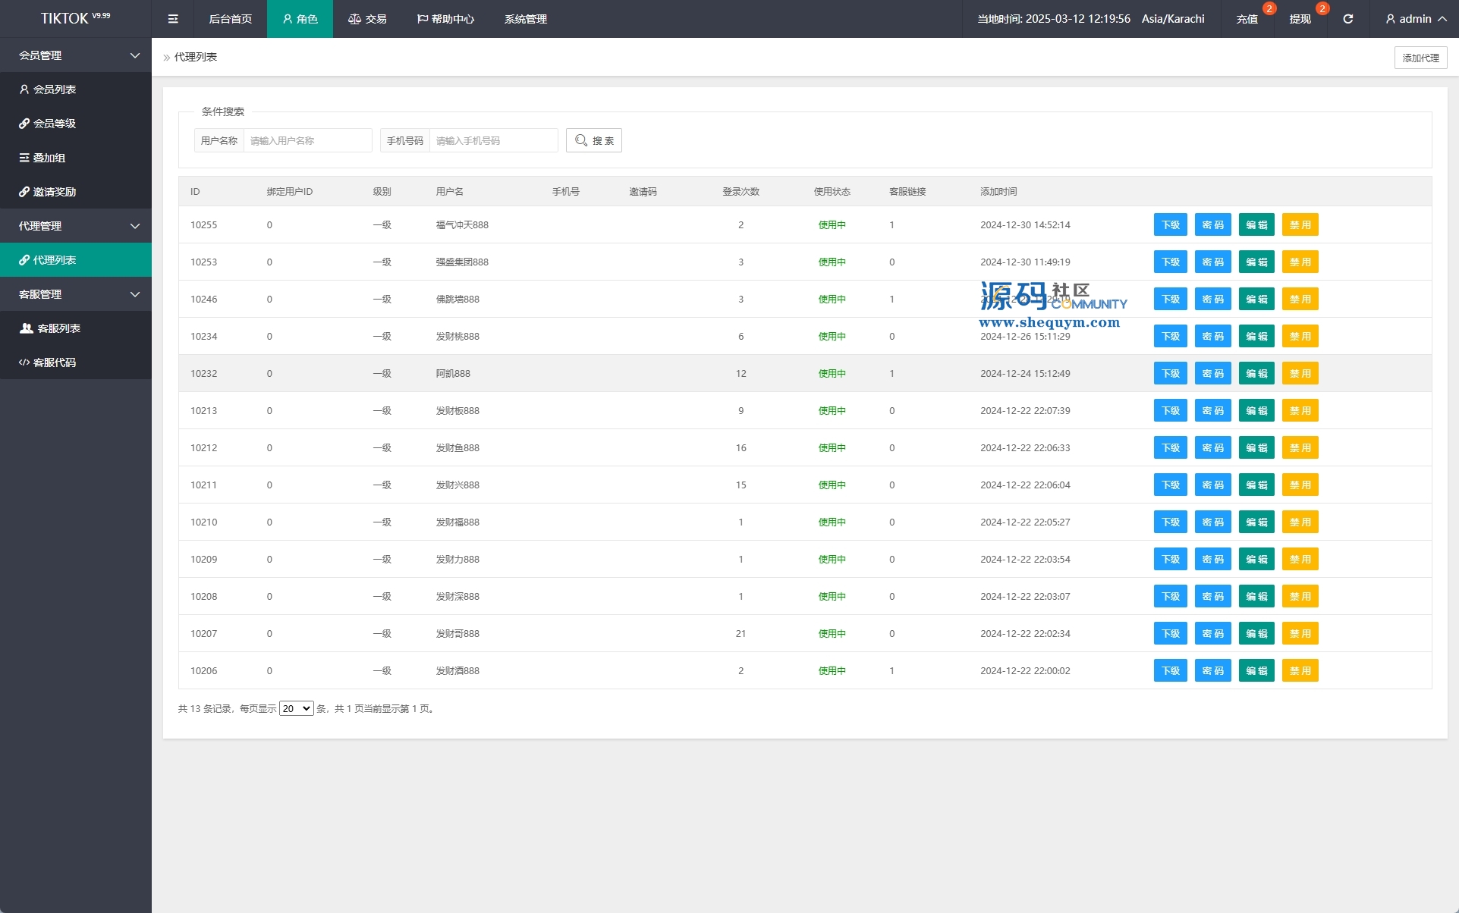The width and height of the screenshot is (1459, 913).
Task: Click 禁用 for 福气冲天888
Action: click(x=1300, y=224)
